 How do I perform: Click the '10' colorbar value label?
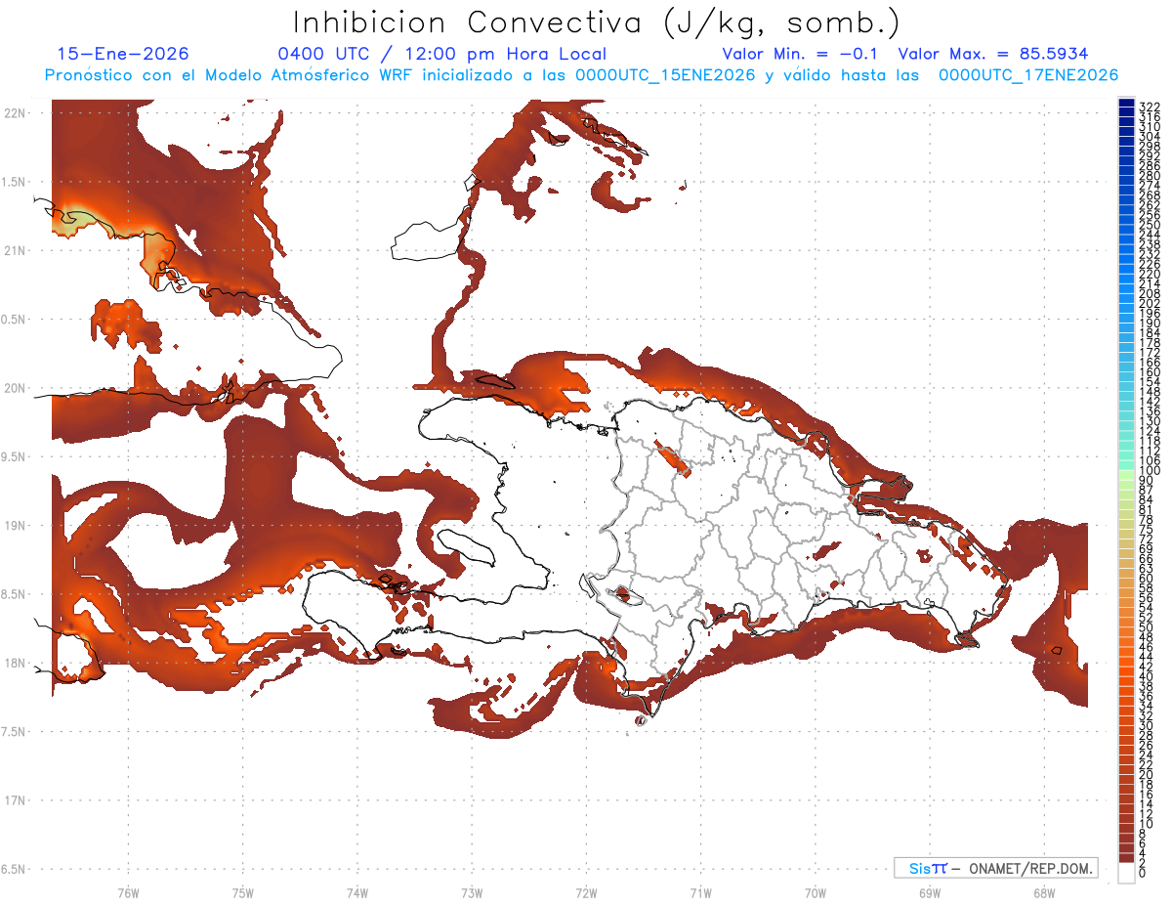tap(1146, 824)
